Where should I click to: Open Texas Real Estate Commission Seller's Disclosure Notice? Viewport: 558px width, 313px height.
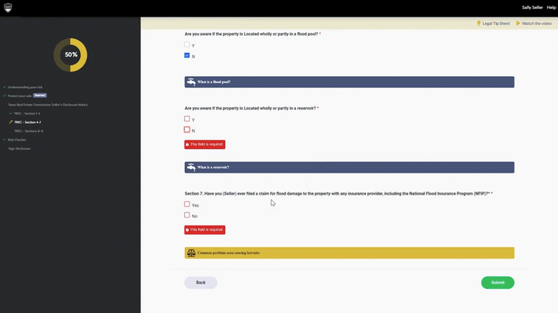(48, 105)
